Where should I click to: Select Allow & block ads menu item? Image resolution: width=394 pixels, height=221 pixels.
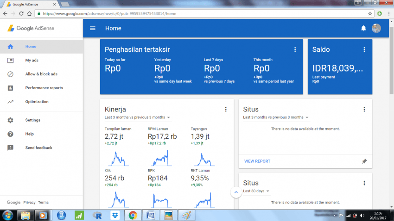(41, 74)
